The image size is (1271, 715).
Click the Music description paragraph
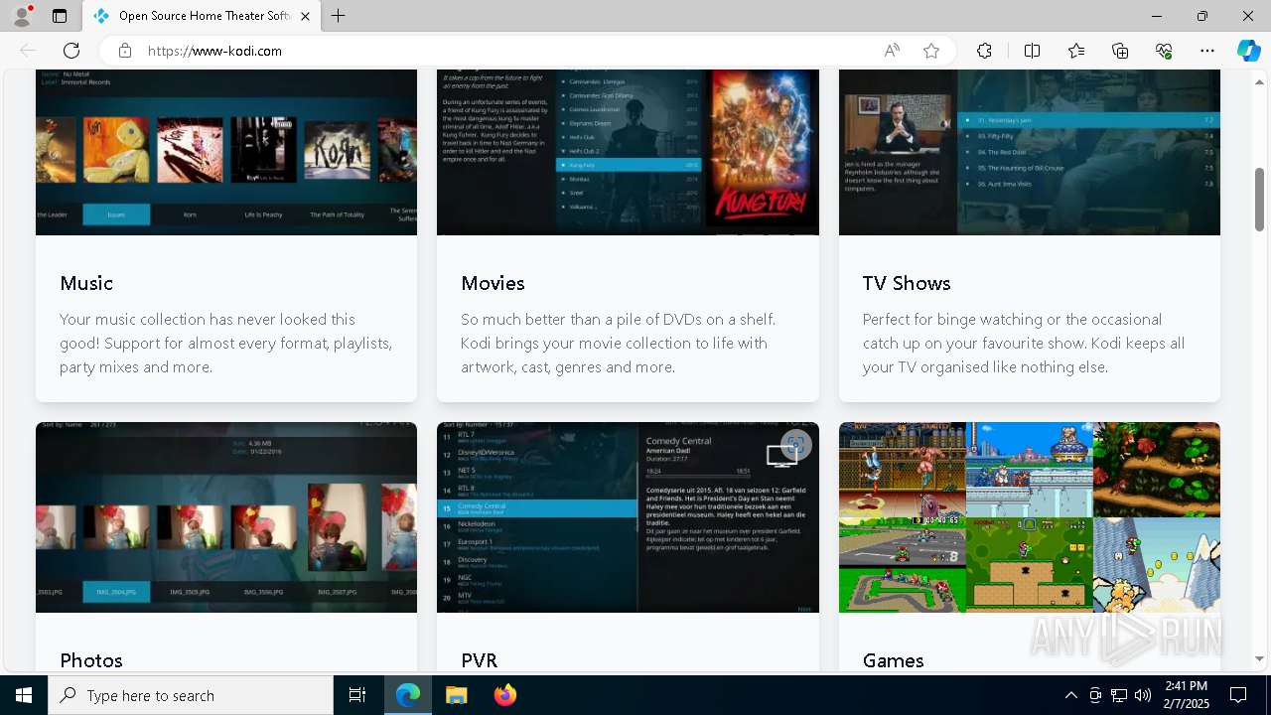point(226,343)
